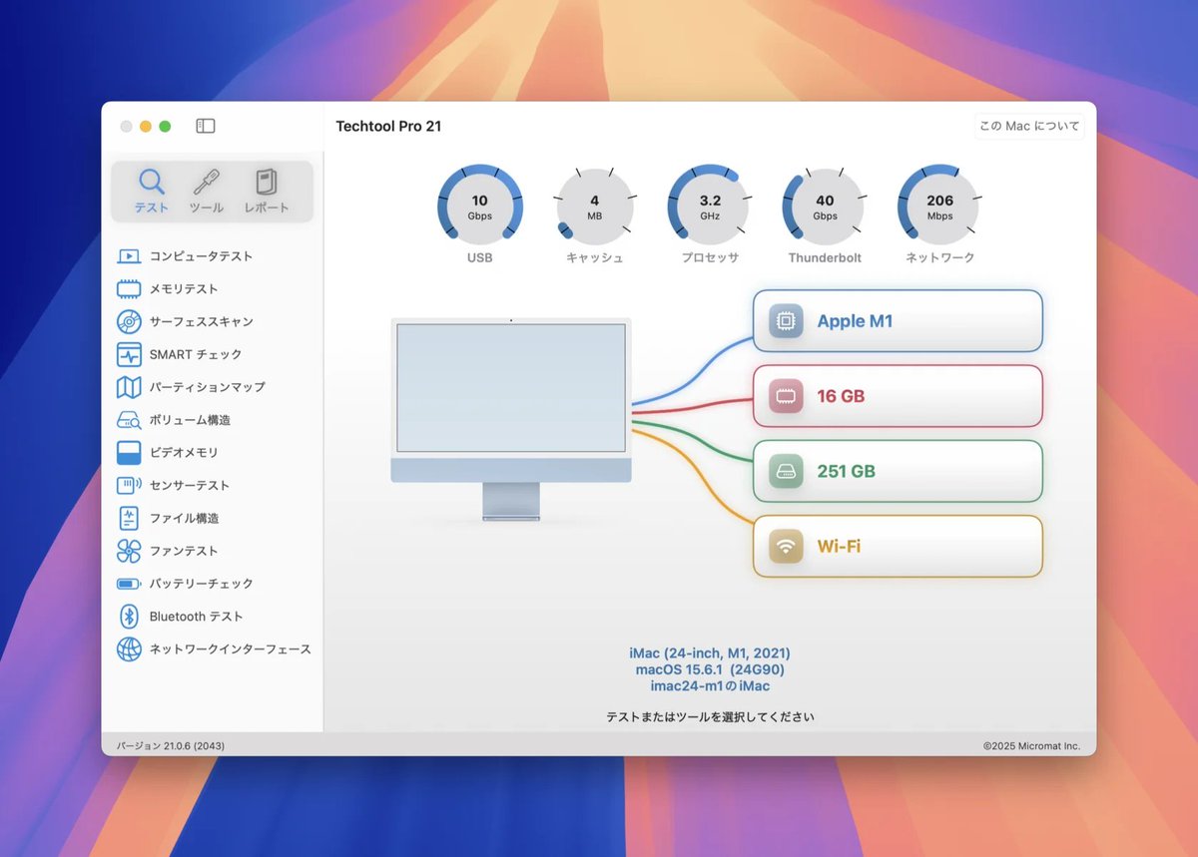Click the Apple M1 processor chip icon
The width and height of the screenshot is (1198, 857).
(786, 321)
